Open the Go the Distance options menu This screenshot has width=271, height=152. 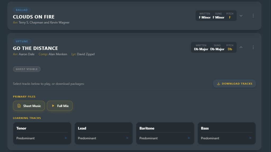click(x=253, y=47)
